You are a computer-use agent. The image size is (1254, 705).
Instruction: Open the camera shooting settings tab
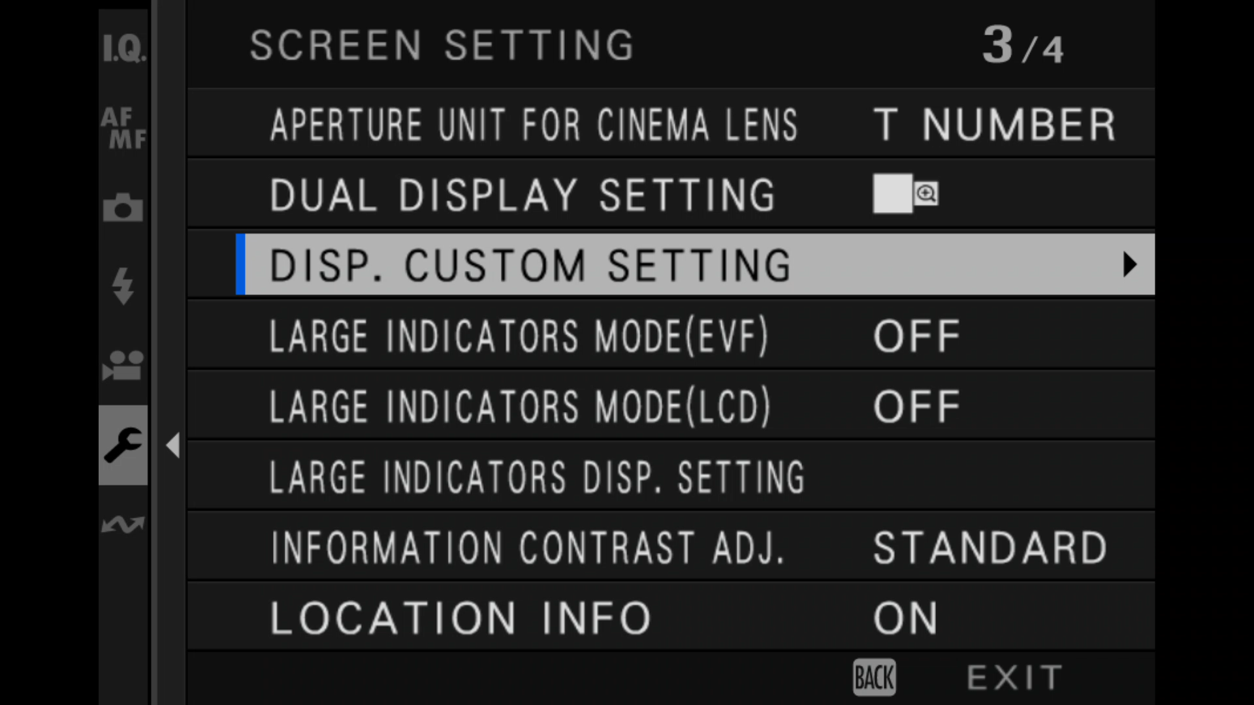(x=123, y=208)
